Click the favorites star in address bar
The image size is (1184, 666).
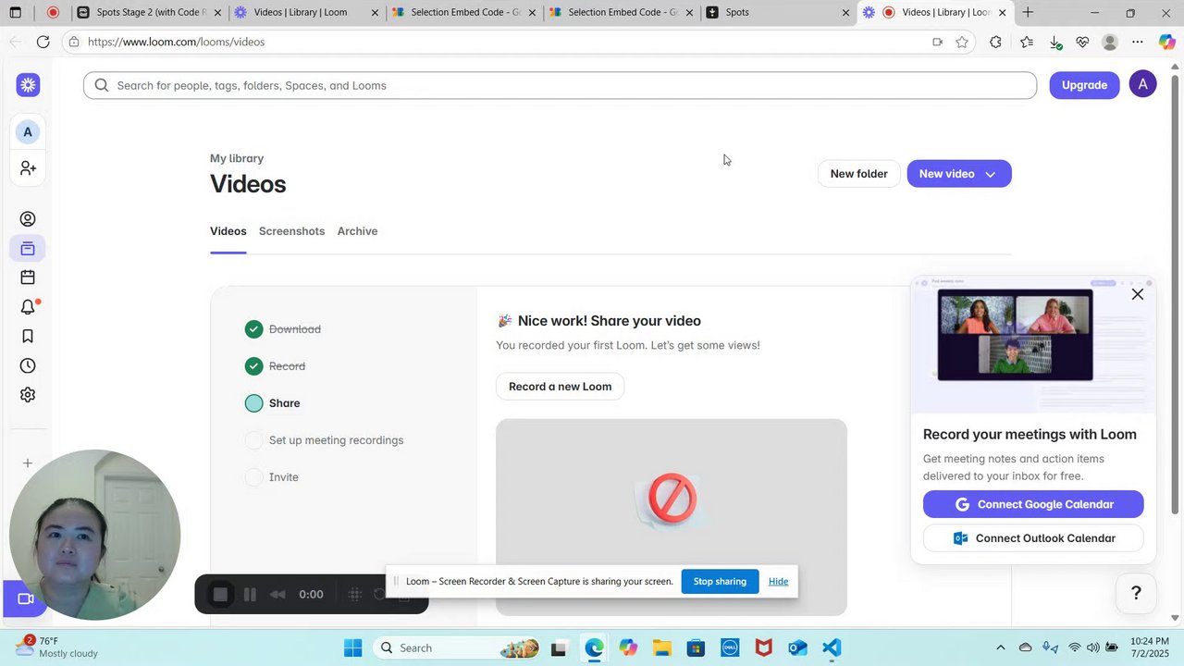pyautogui.click(x=962, y=42)
